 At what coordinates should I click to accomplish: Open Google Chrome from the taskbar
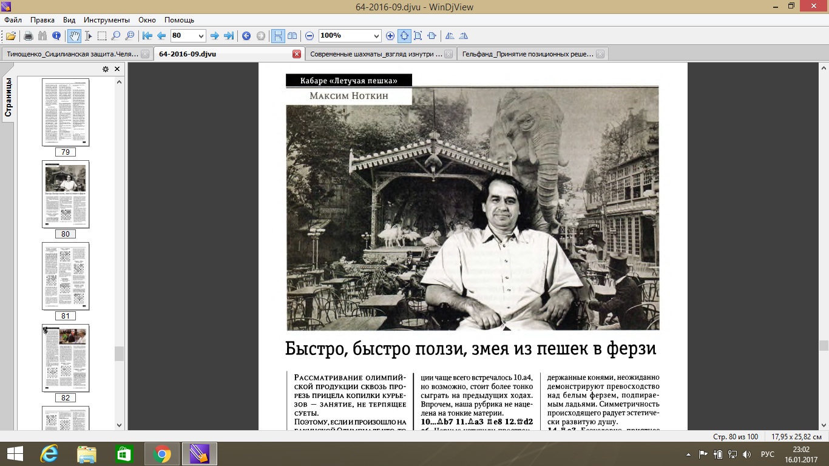click(x=162, y=454)
